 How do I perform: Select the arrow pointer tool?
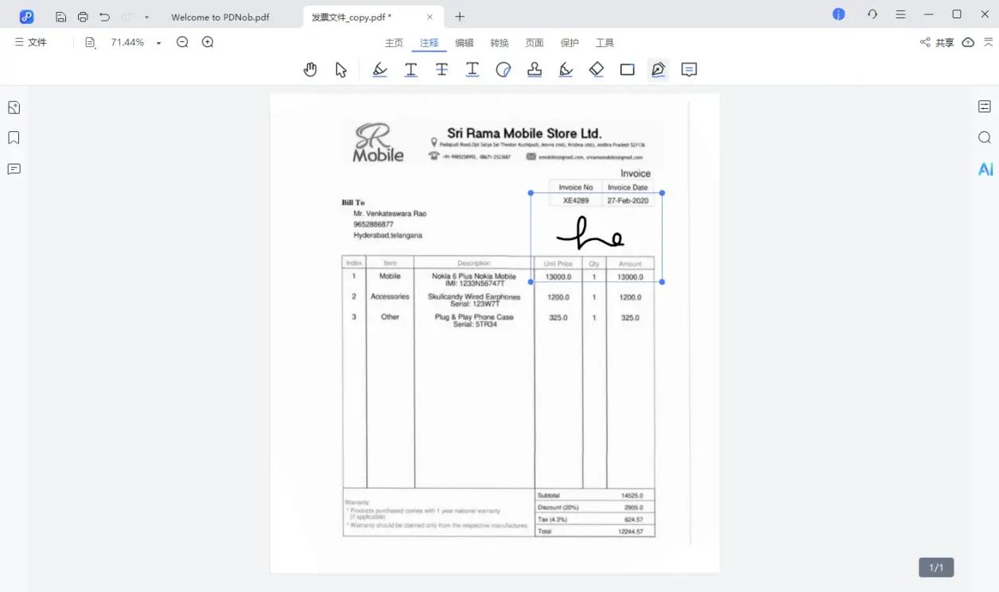click(341, 70)
